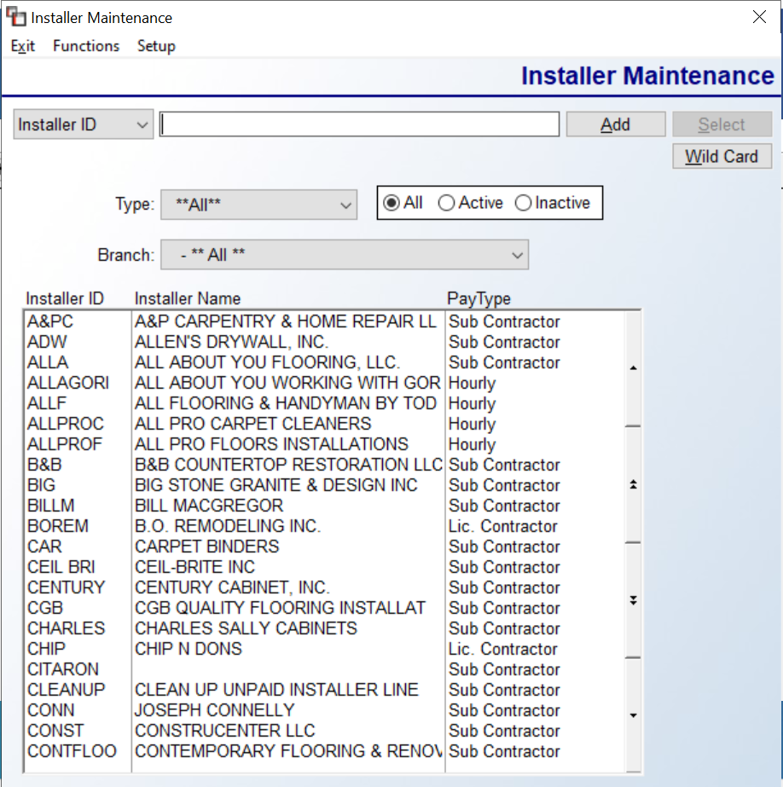Expand the Branch dropdown
This screenshot has width=783, height=787.
pos(345,255)
